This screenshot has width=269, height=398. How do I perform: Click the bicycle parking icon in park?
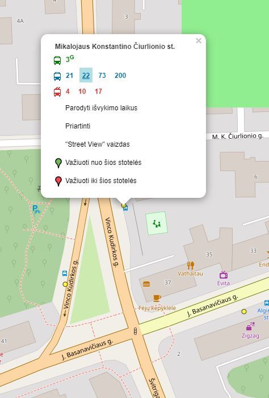(x=36, y=209)
